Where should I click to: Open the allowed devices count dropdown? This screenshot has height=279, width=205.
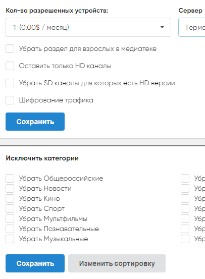click(88, 27)
